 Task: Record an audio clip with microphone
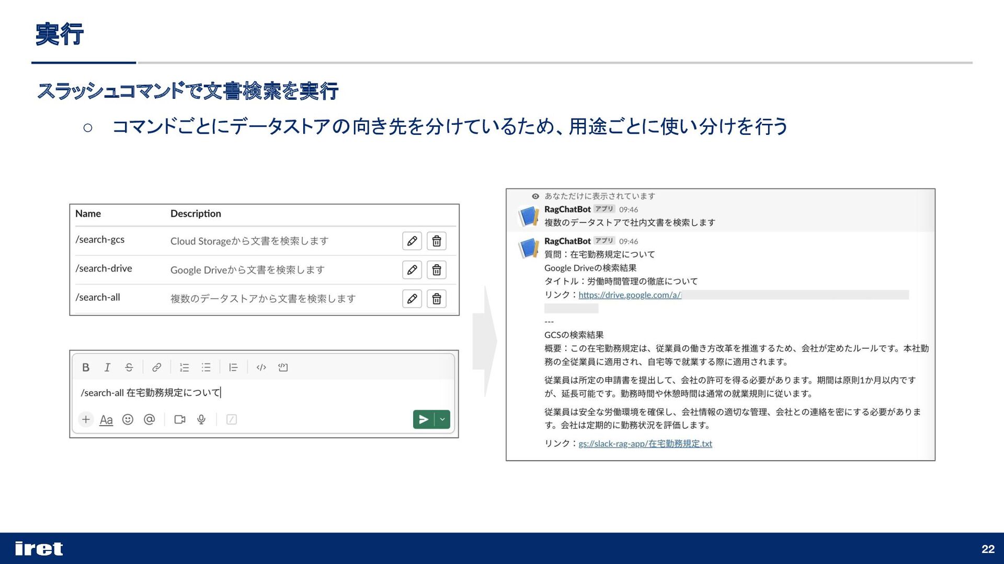[x=201, y=419]
